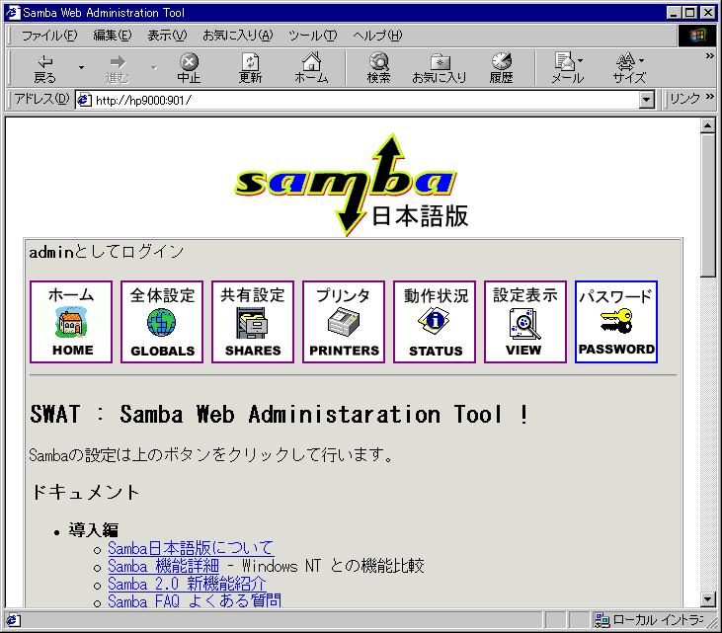The width and height of the screenshot is (722, 633).
Task: Click the local intranet zone icon
Action: [602, 620]
